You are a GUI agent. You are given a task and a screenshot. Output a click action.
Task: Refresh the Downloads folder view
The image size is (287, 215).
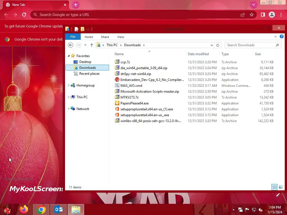click(x=217, y=45)
